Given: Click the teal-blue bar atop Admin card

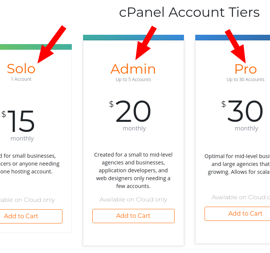Looking at the screenshot, I should point(134,37).
